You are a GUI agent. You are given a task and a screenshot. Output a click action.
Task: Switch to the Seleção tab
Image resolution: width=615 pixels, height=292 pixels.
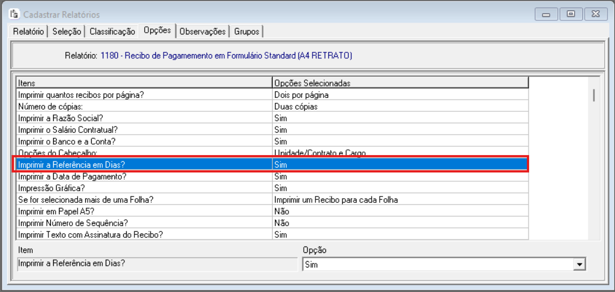coord(67,31)
